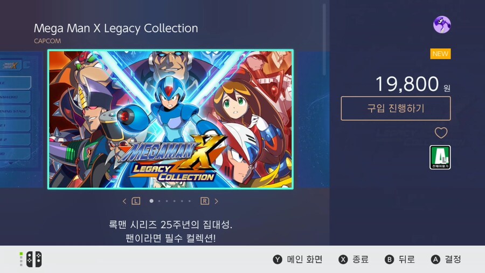Image resolution: width=485 pixels, height=273 pixels.
Task: Click the A button confirm icon
Action: point(435,260)
